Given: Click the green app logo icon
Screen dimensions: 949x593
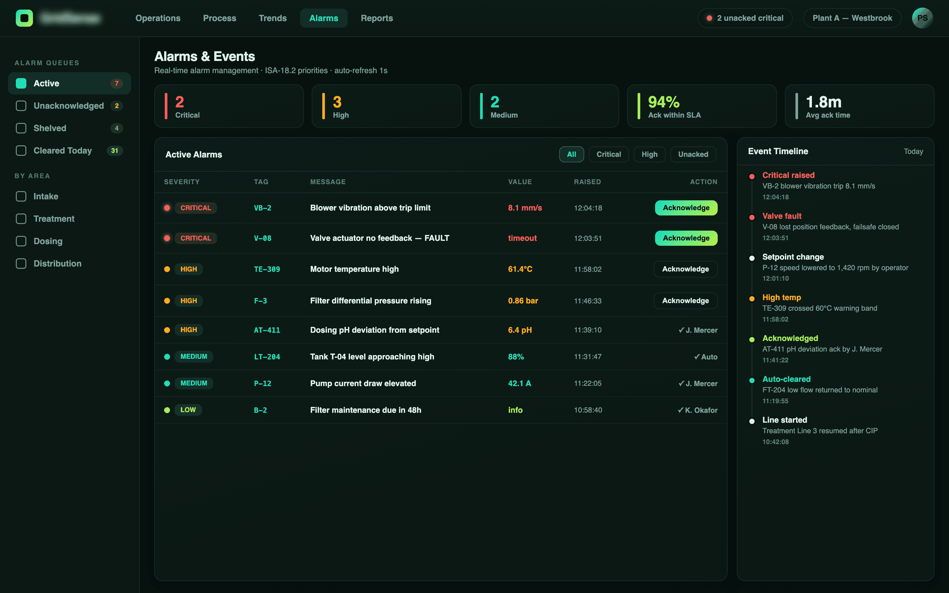Looking at the screenshot, I should coord(24,18).
